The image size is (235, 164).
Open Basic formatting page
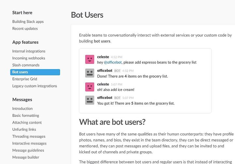pos(26,115)
